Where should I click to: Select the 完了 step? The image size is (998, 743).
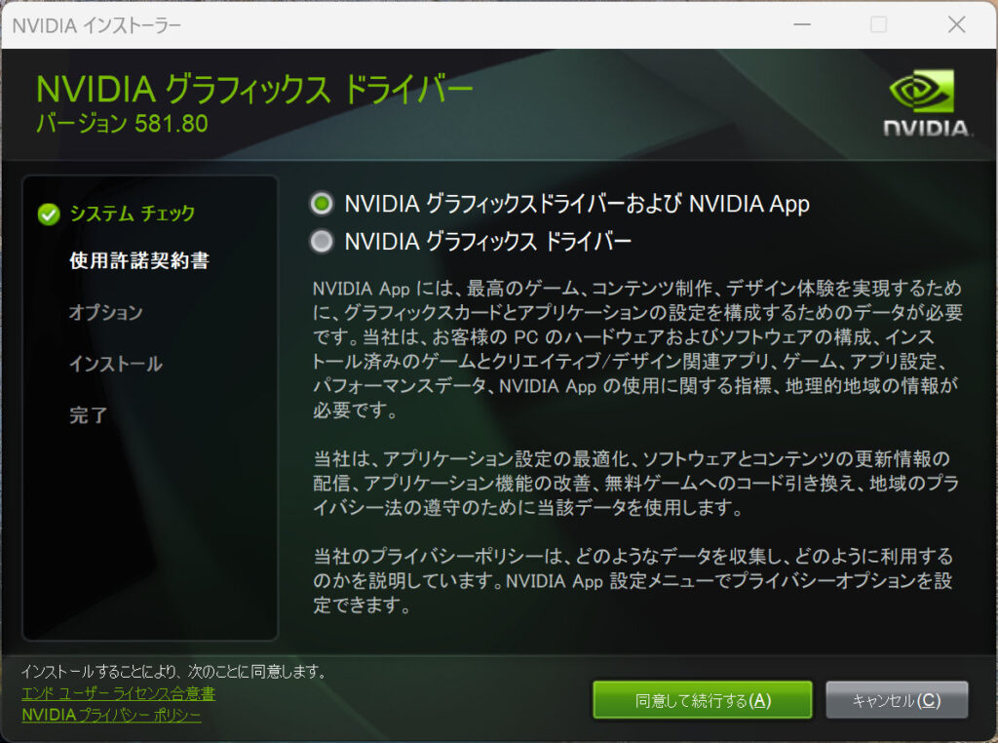point(86,415)
